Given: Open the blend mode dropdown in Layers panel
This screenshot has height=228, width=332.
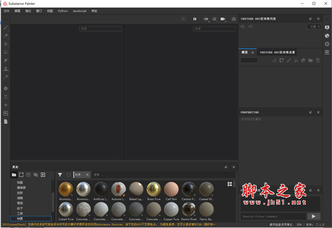Looking at the screenshot, I should [249, 61].
